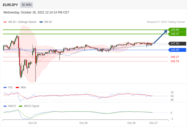Click the 148.47 resistance price tag
This screenshot has height=127, width=187.
coord(177,34)
